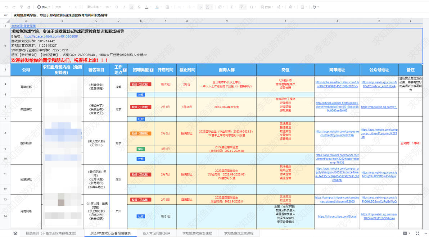Image resolution: width=429 pixels, height=237 pixels.
Task: Click the toolbar filter funnel icon
Action: (241, 7)
